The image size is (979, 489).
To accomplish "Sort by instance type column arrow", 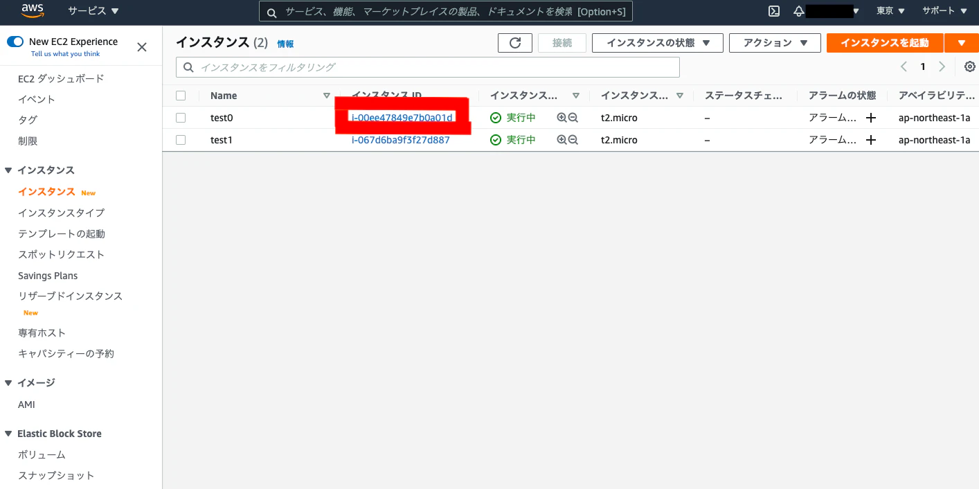I will click(680, 96).
